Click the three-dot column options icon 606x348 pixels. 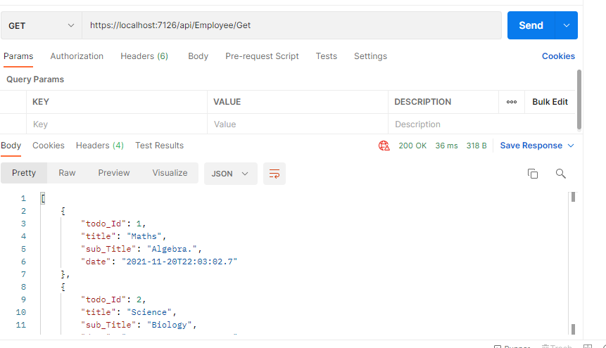point(512,102)
